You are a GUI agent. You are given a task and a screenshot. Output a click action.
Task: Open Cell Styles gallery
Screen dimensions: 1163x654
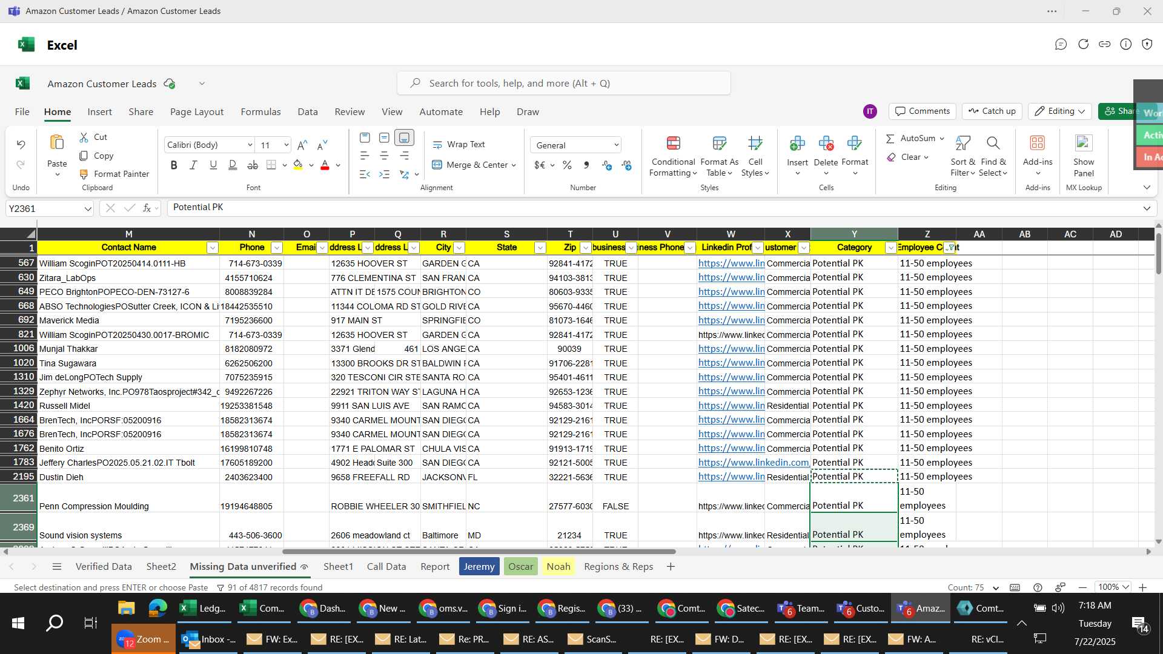click(755, 156)
